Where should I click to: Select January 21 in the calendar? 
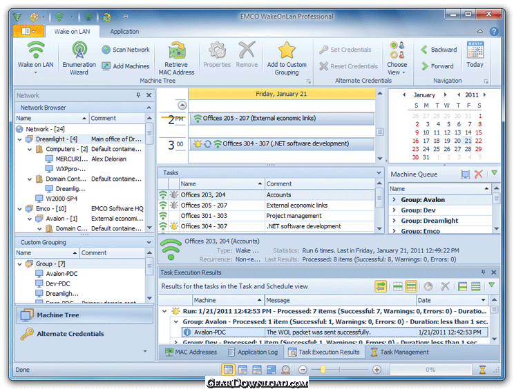468,141
